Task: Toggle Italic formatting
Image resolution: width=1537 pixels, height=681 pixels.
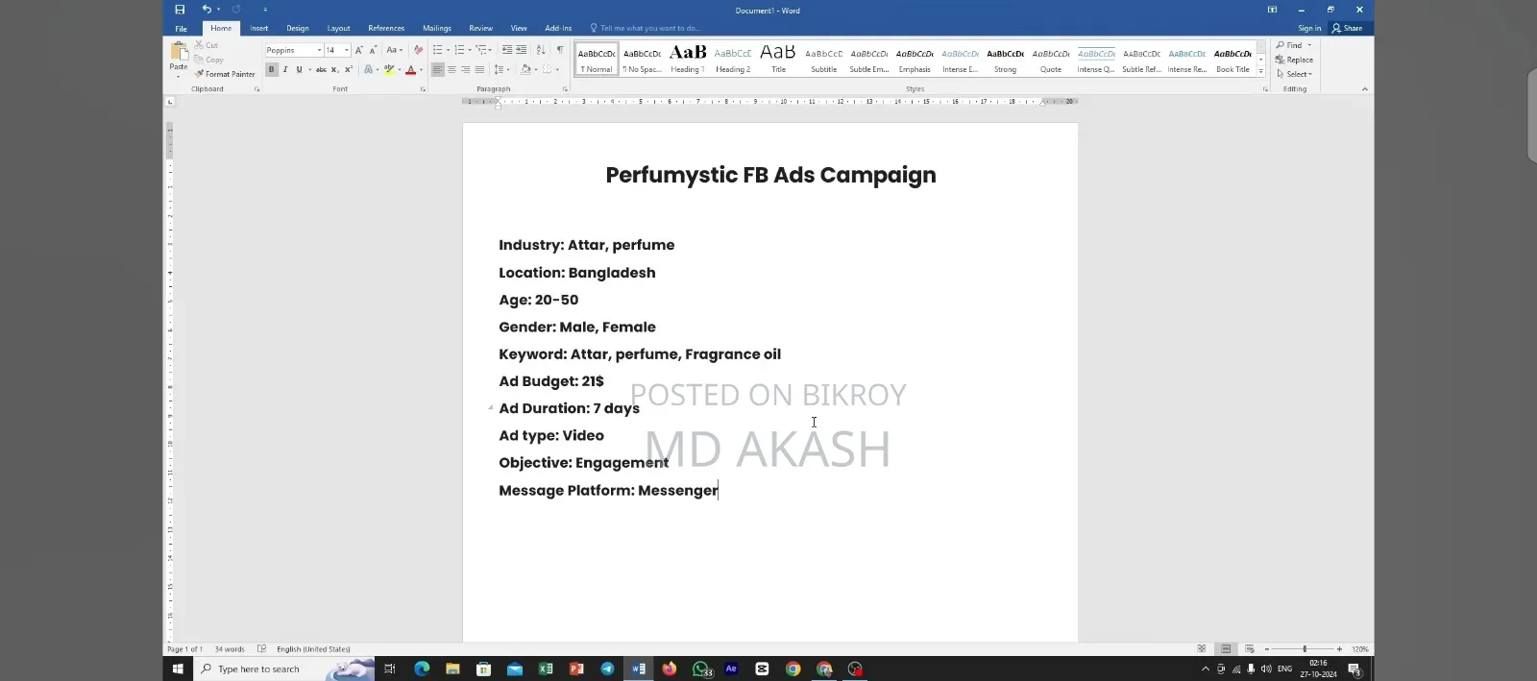Action: pyautogui.click(x=285, y=70)
